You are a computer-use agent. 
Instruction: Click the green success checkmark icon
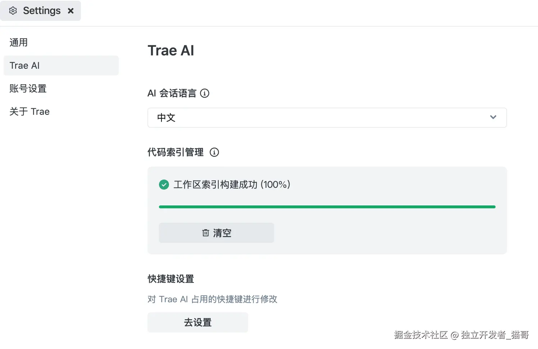(164, 185)
